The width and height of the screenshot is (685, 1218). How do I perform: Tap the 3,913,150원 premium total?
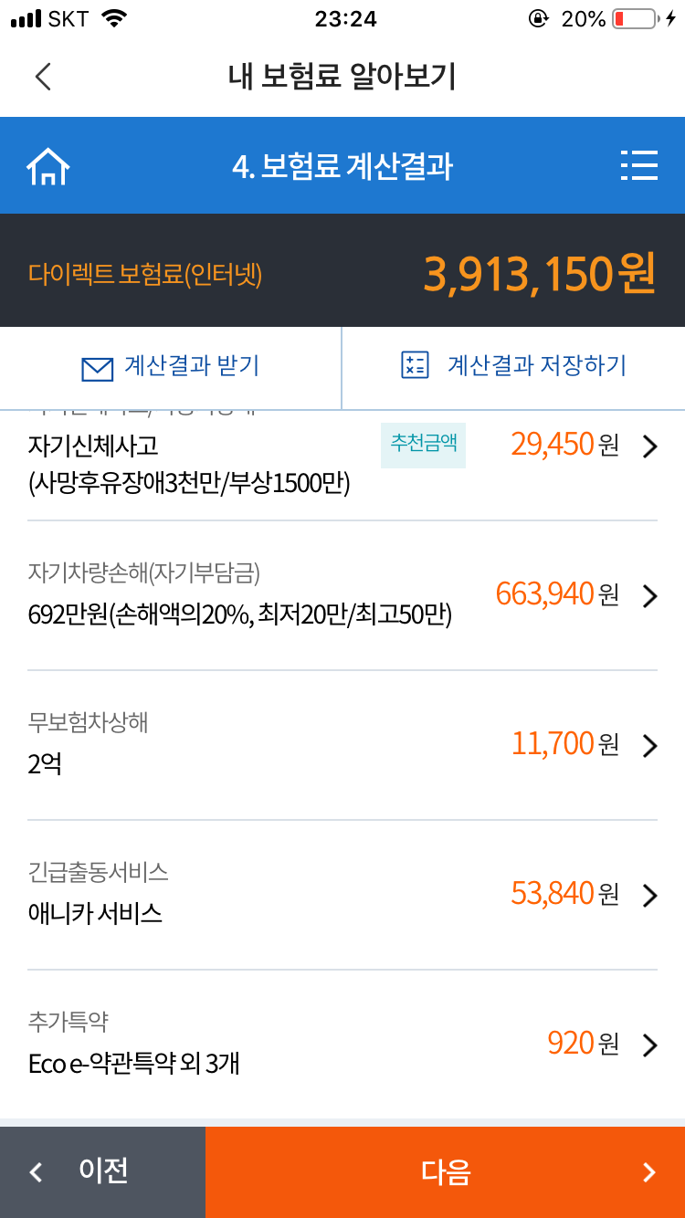coord(539,273)
